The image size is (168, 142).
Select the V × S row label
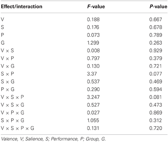click(7, 51)
